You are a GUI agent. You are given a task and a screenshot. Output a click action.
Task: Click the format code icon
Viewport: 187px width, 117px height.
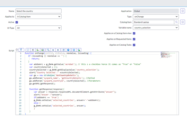tap(33, 50)
